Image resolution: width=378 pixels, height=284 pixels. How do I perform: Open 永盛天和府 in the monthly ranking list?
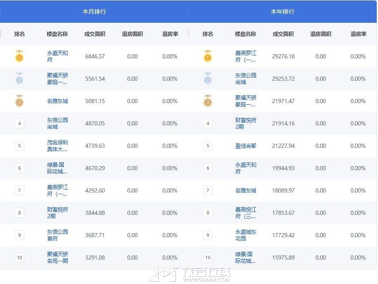pos(57,56)
